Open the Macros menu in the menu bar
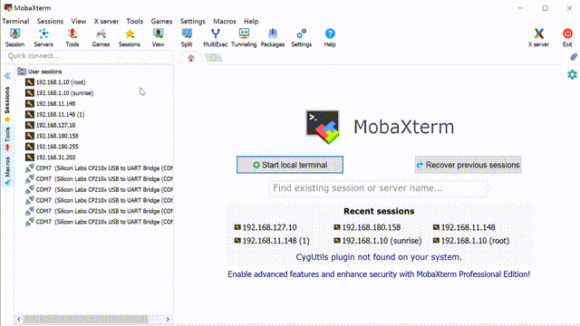 [225, 21]
